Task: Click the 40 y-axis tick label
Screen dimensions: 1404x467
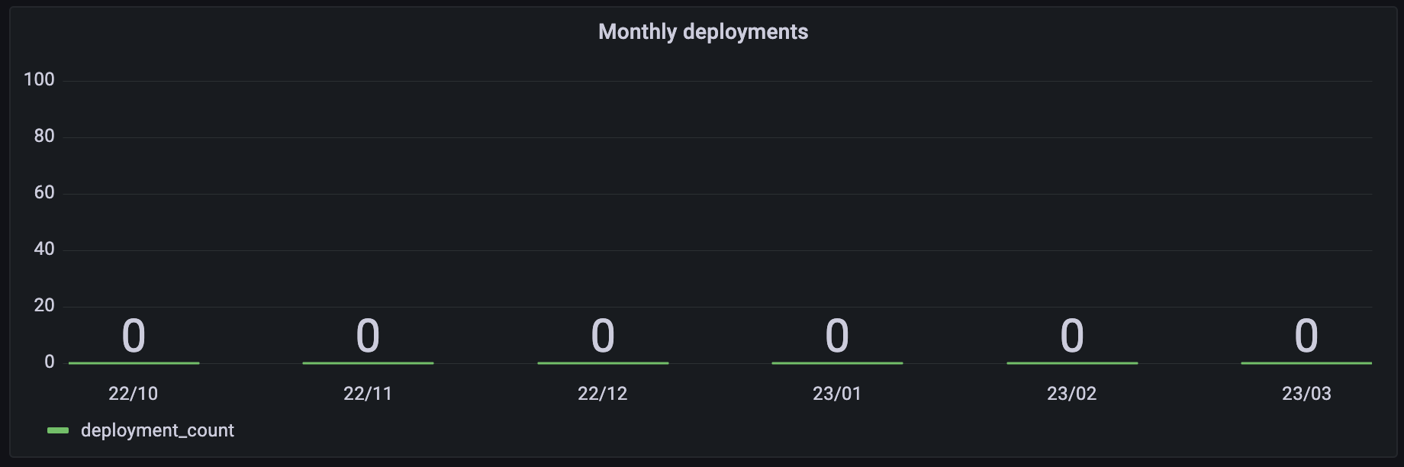Action: [x=44, y=249]
